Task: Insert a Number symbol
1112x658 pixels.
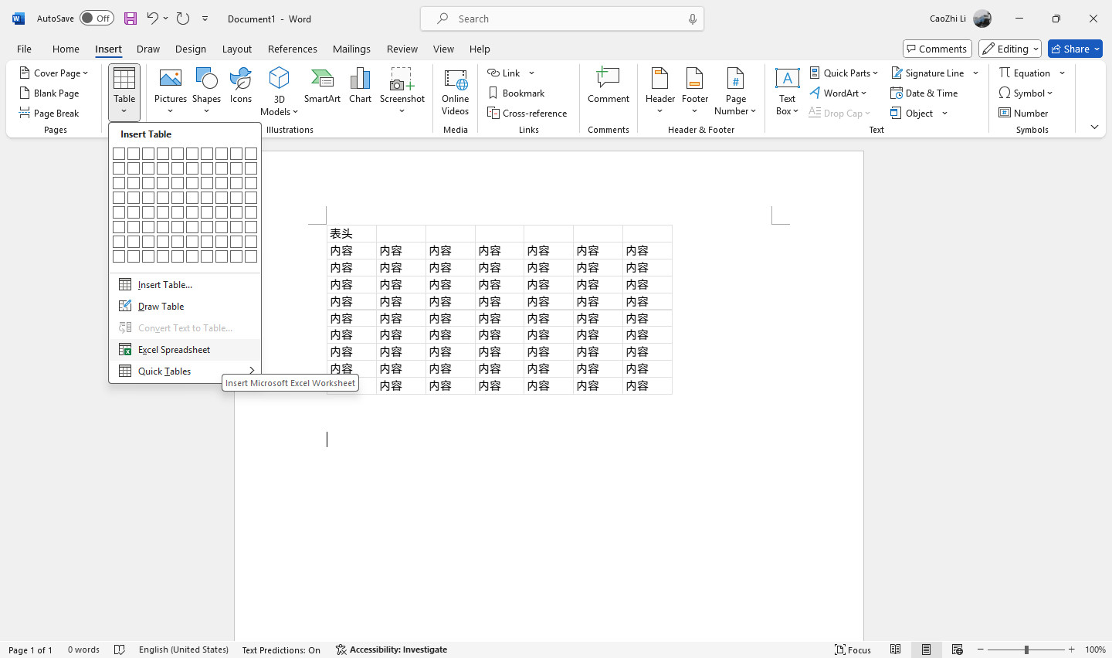Action: coord(1023,113)
